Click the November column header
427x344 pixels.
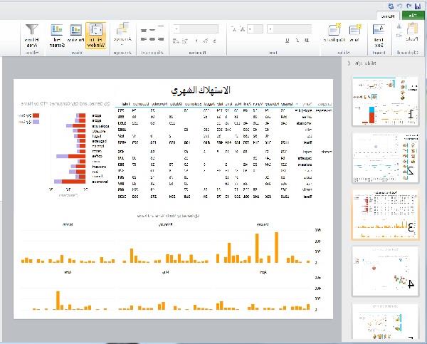point(159,104)
